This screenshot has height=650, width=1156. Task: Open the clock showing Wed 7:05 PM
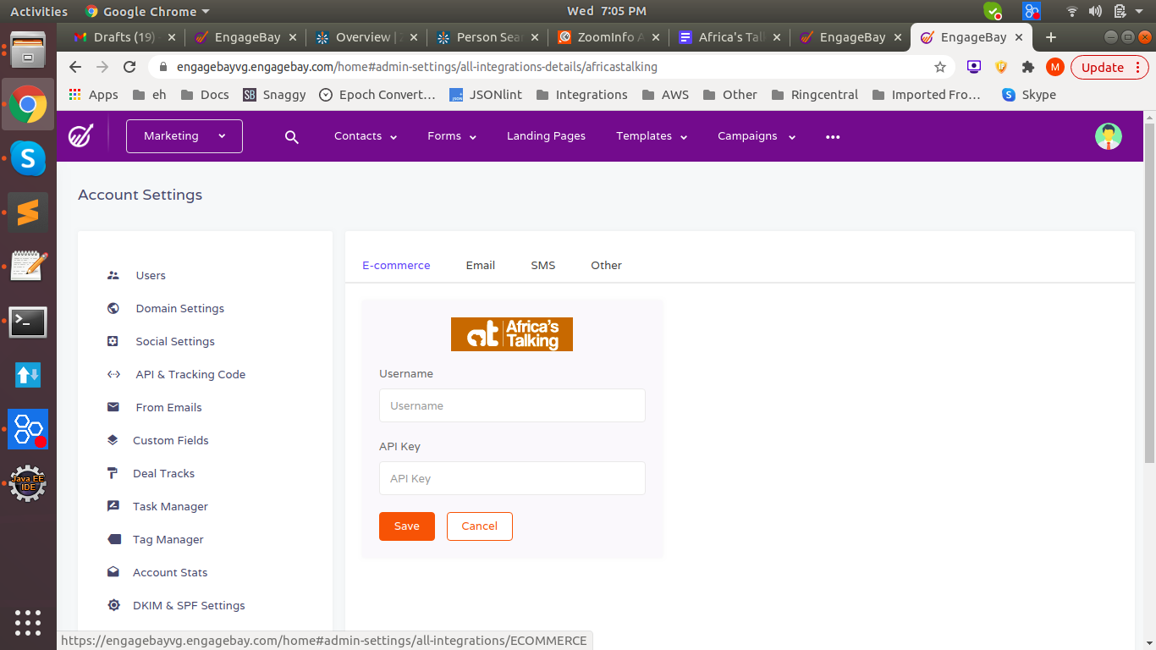[x=606, y=11]
